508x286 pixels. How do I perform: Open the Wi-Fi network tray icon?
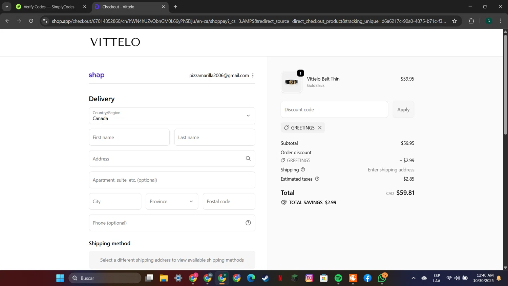(449, 278)
